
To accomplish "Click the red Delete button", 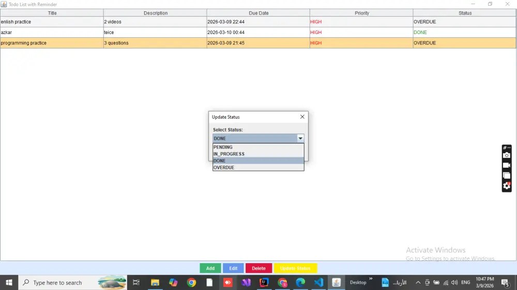I will tap(258, 268).
